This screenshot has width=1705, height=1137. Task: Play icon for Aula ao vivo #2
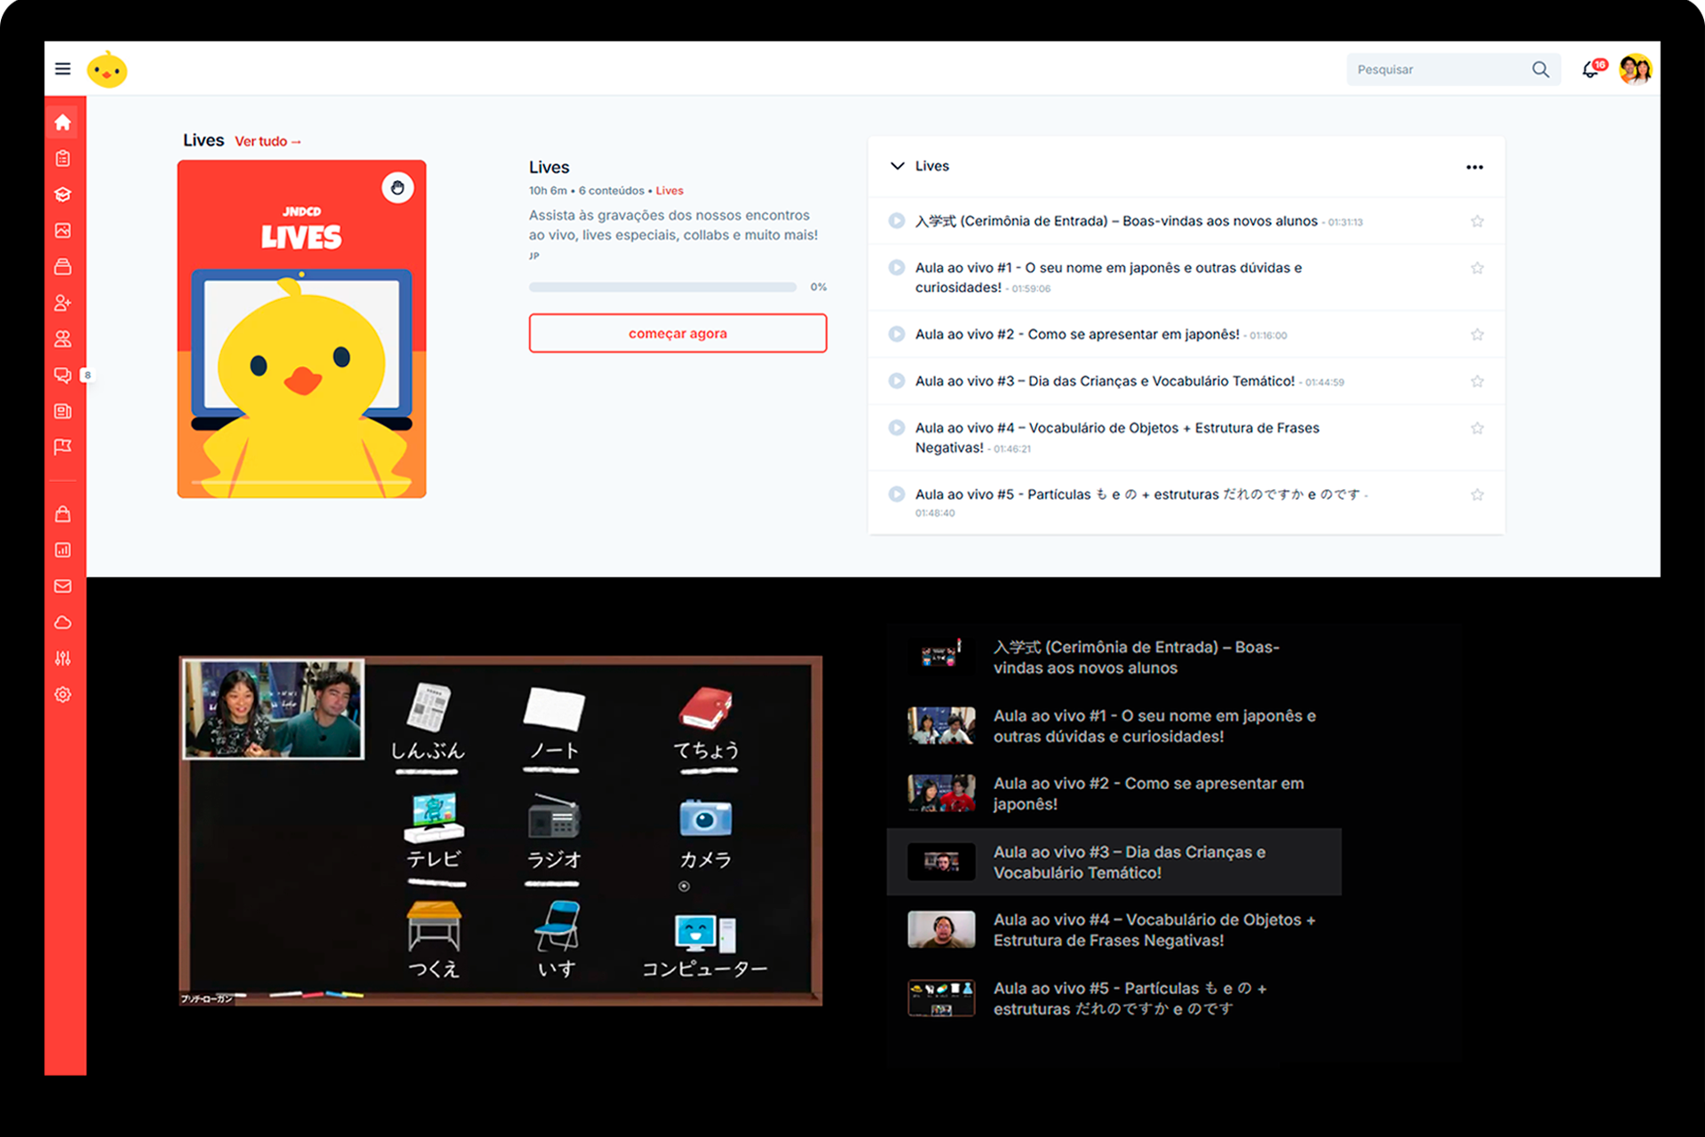click(x=897, y=335)
